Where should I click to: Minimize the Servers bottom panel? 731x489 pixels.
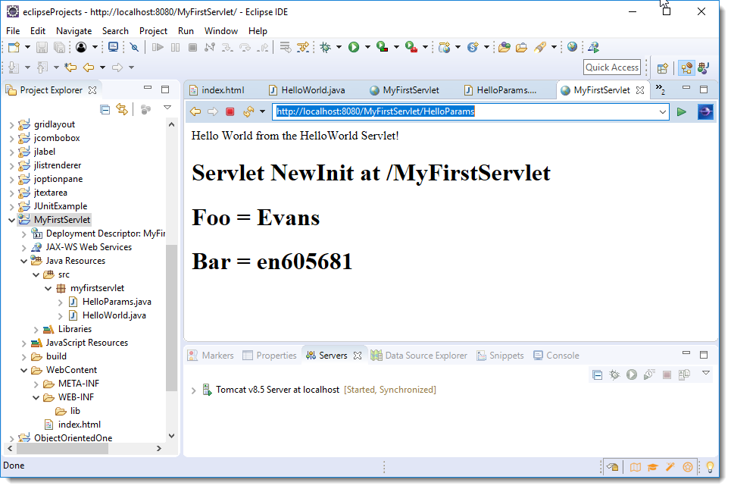[686, 353]
